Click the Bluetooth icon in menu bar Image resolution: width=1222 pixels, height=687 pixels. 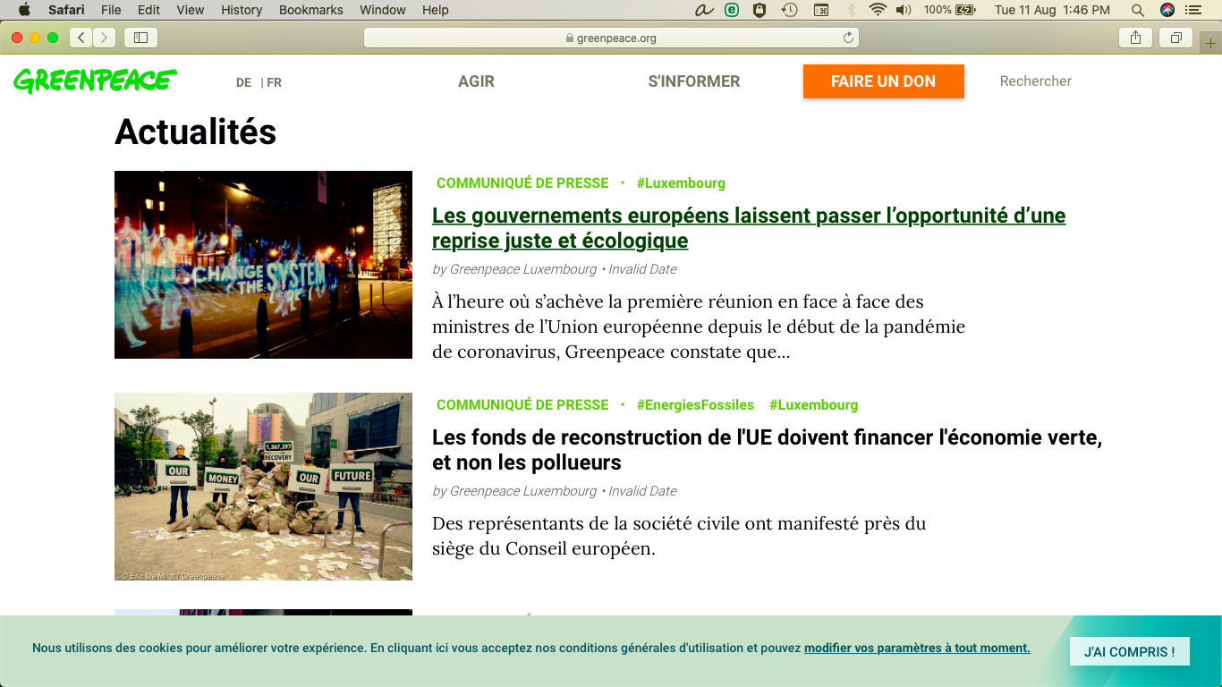click(852, 10)
